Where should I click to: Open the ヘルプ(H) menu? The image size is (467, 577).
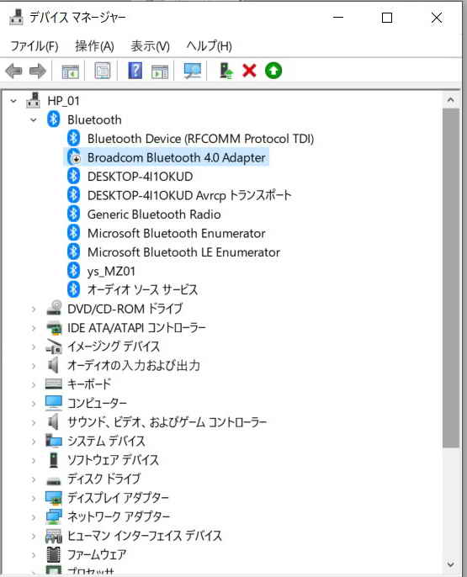[209, 46]
